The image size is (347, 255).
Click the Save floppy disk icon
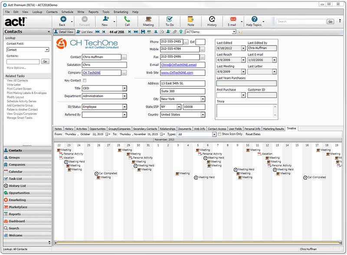(143, 32)
